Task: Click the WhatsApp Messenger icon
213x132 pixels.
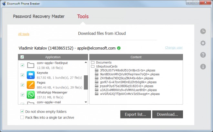Action: [31, 95]
